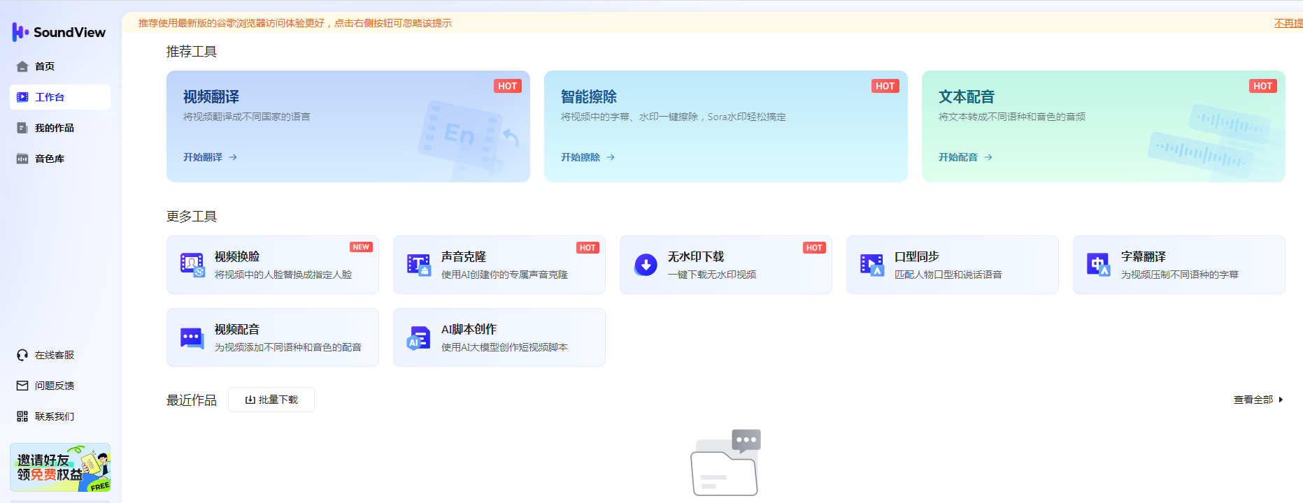Click description 将文本转成不同语种和音色的音频
The height and width of the screenshot is (503, 1303).
click(x=1012, y=117)
